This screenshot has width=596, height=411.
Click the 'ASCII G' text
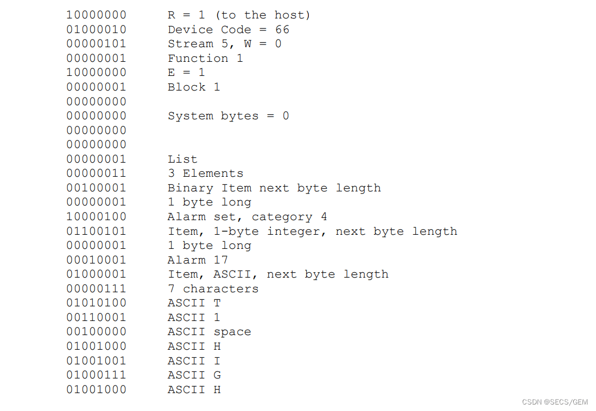coord(194,375)
